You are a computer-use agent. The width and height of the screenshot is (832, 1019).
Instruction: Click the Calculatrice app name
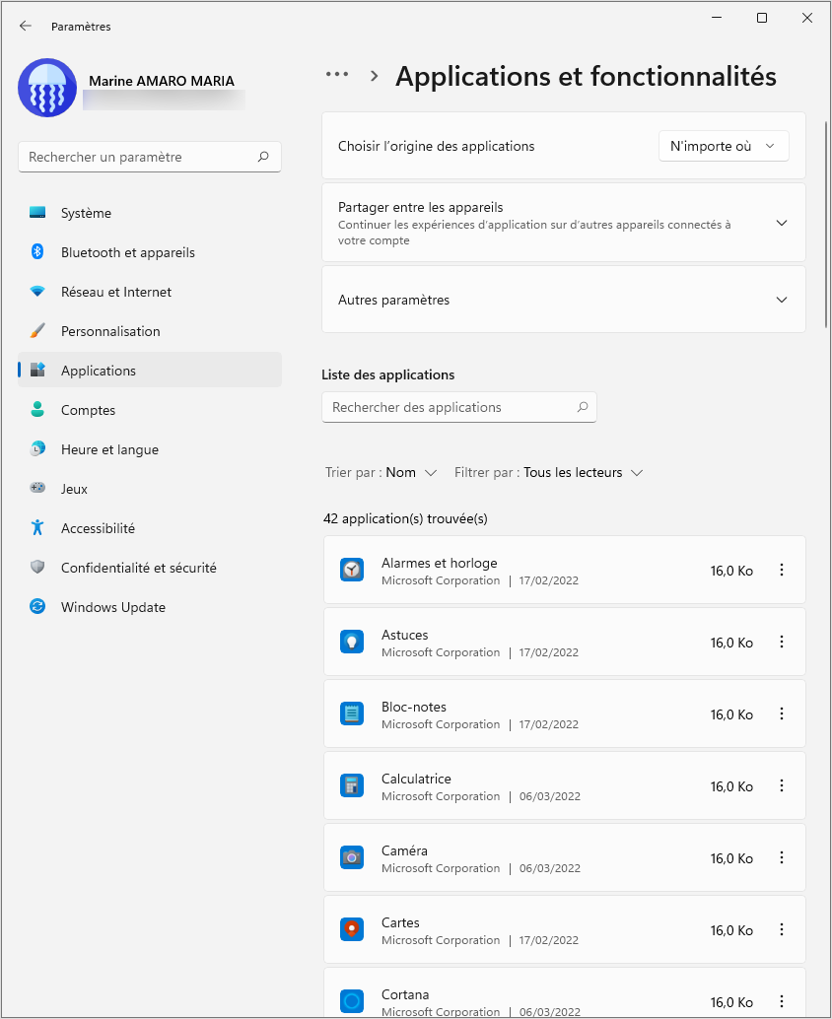[416, 779]
